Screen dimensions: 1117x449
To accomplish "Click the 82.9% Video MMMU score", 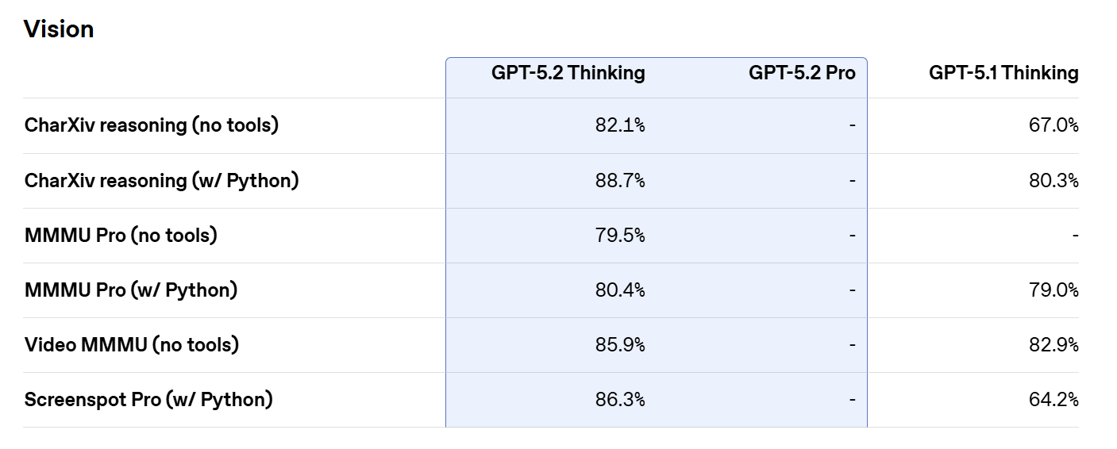I will click(x=1053, y=345).
